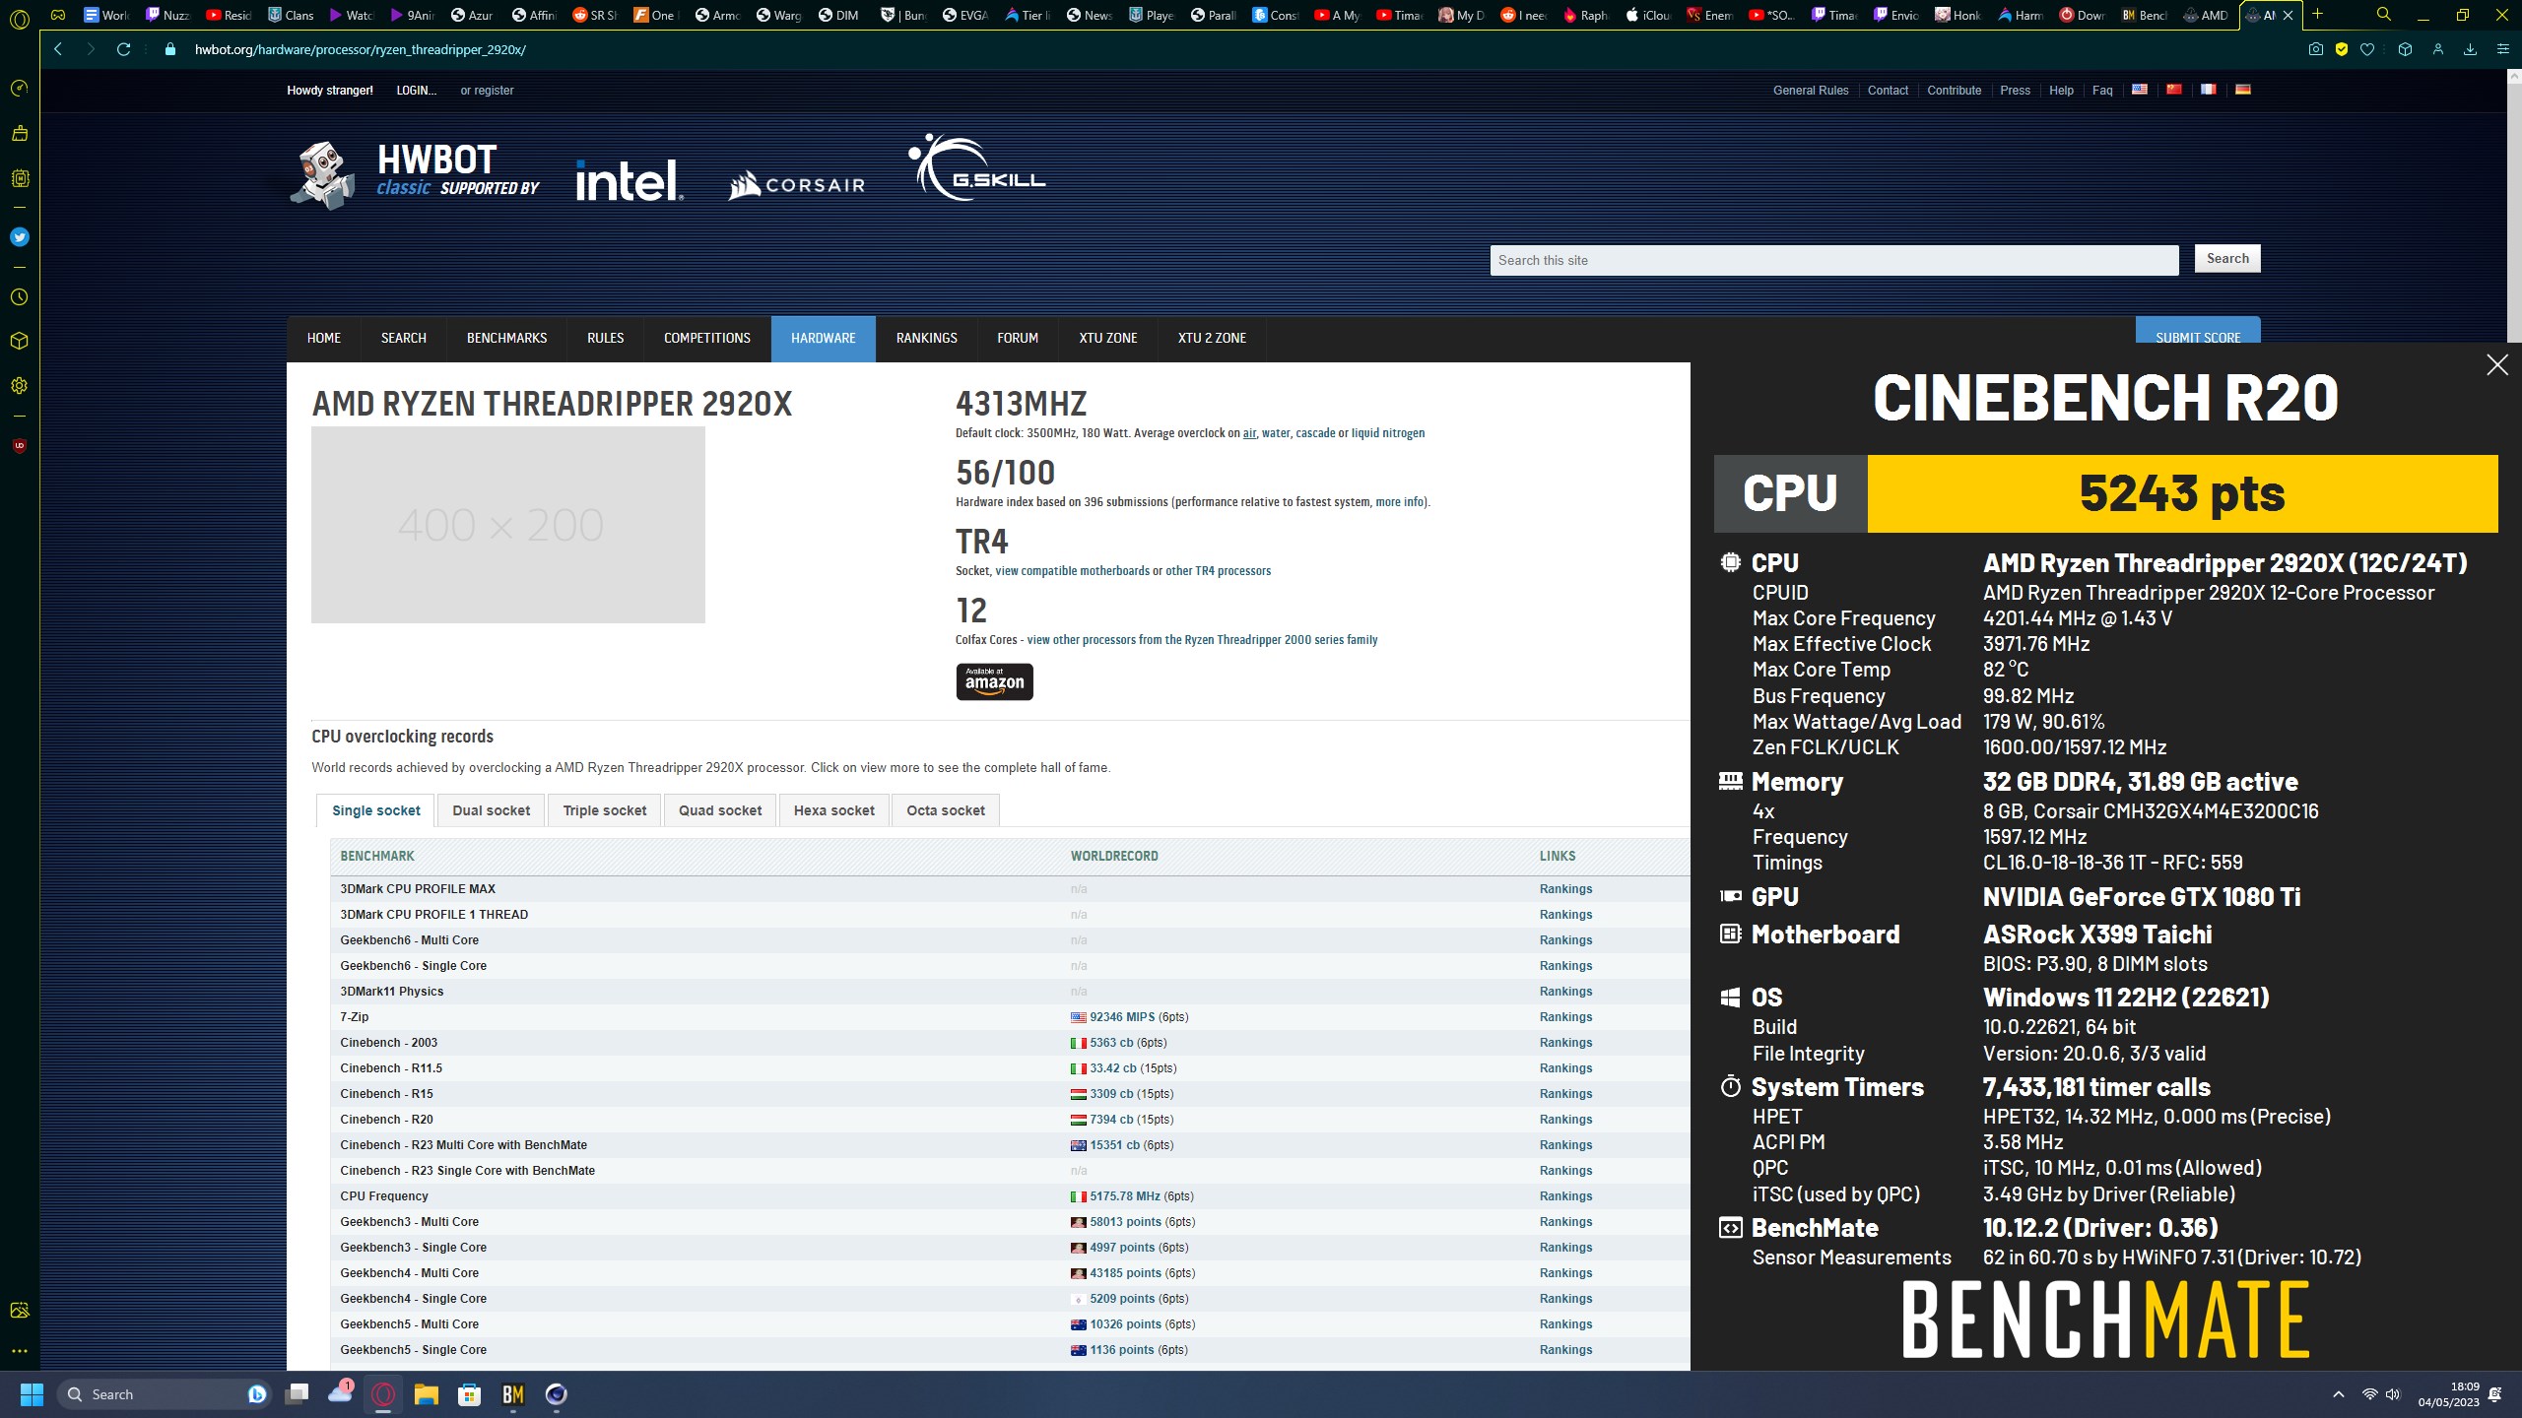
Task: Open the 7394 cb Cinebench R20 record
Action: pos(1110,1120)
